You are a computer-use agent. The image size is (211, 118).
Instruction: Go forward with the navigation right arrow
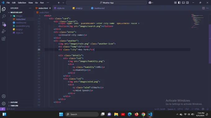tap(63, 2)
